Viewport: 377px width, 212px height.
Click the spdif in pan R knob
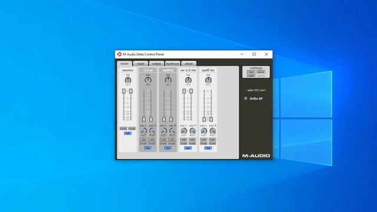173,131
